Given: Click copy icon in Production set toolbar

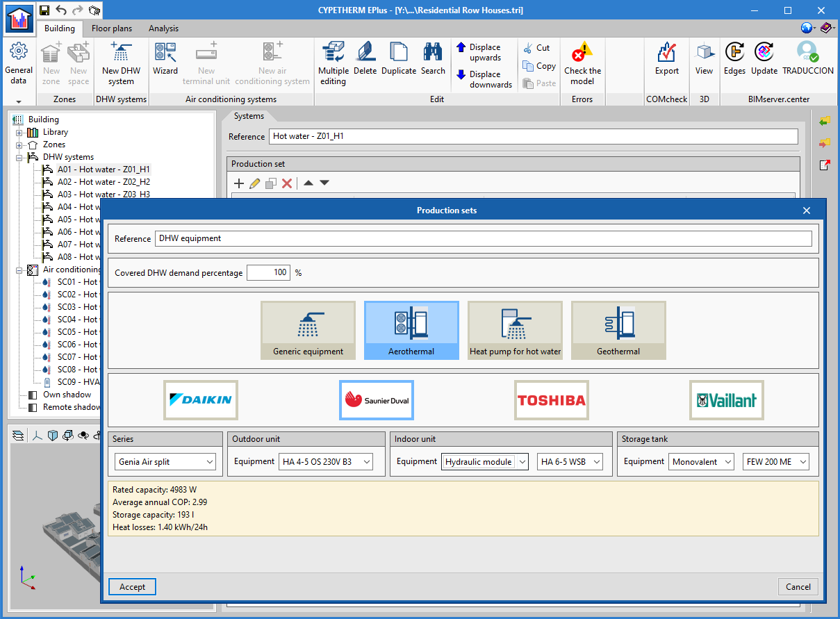Looking at the screenshot, I should [271, 183].
